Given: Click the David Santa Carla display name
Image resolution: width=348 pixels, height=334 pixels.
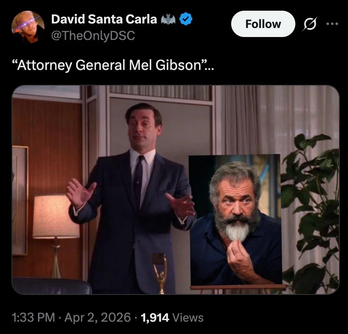Looking at the screenshot, I should point(104,19).
